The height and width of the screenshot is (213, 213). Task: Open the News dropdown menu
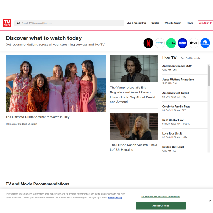pos(191,23)
